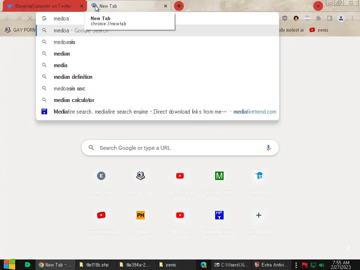Image resolution: width=360 pixels, height=270 pixels.
Task: Close the BleepingComputer on Twitter tab
Action: coord(82,6)
